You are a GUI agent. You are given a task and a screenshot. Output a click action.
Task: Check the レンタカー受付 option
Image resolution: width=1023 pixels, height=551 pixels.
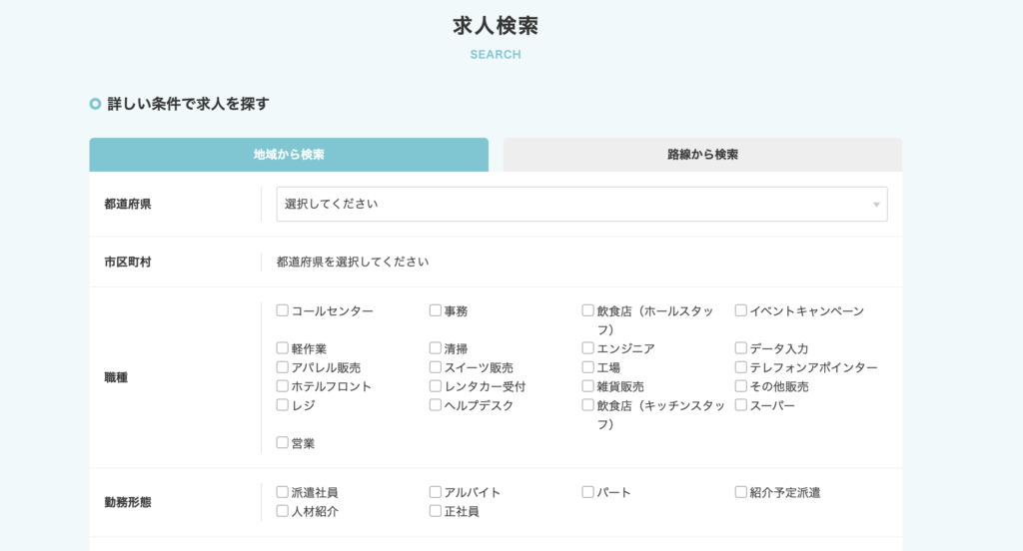pos(436,386)
